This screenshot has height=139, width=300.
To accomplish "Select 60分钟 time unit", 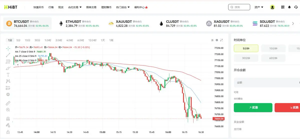I will pyautogui.click(x=273, y=58).
